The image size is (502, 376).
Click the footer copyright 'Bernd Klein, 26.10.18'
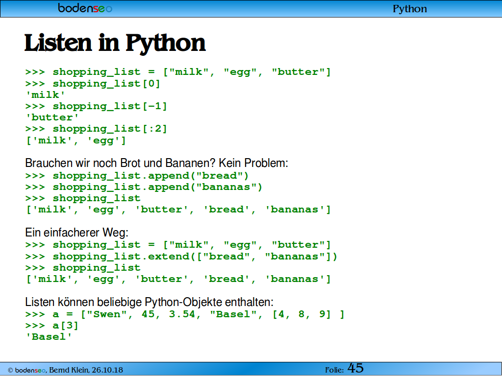click(65, 370)
